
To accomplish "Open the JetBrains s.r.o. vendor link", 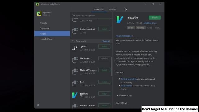I will pyautogui.click(x=150, y=23).
